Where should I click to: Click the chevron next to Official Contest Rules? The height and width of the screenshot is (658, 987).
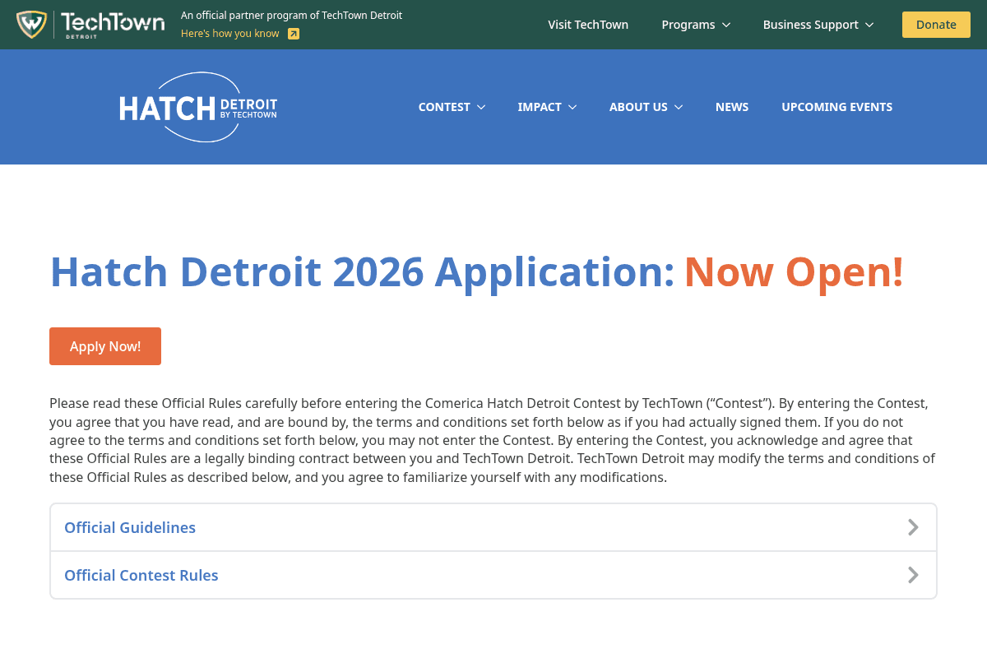point(913,575)
